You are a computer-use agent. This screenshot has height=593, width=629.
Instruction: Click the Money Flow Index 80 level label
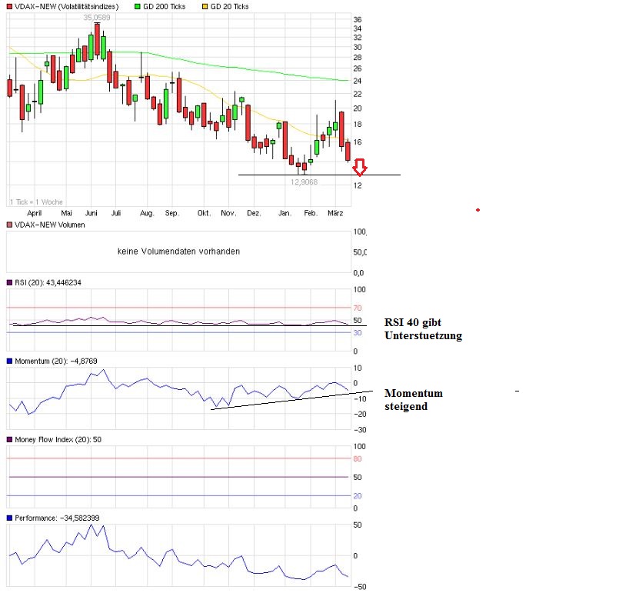[x=358, y=458]
